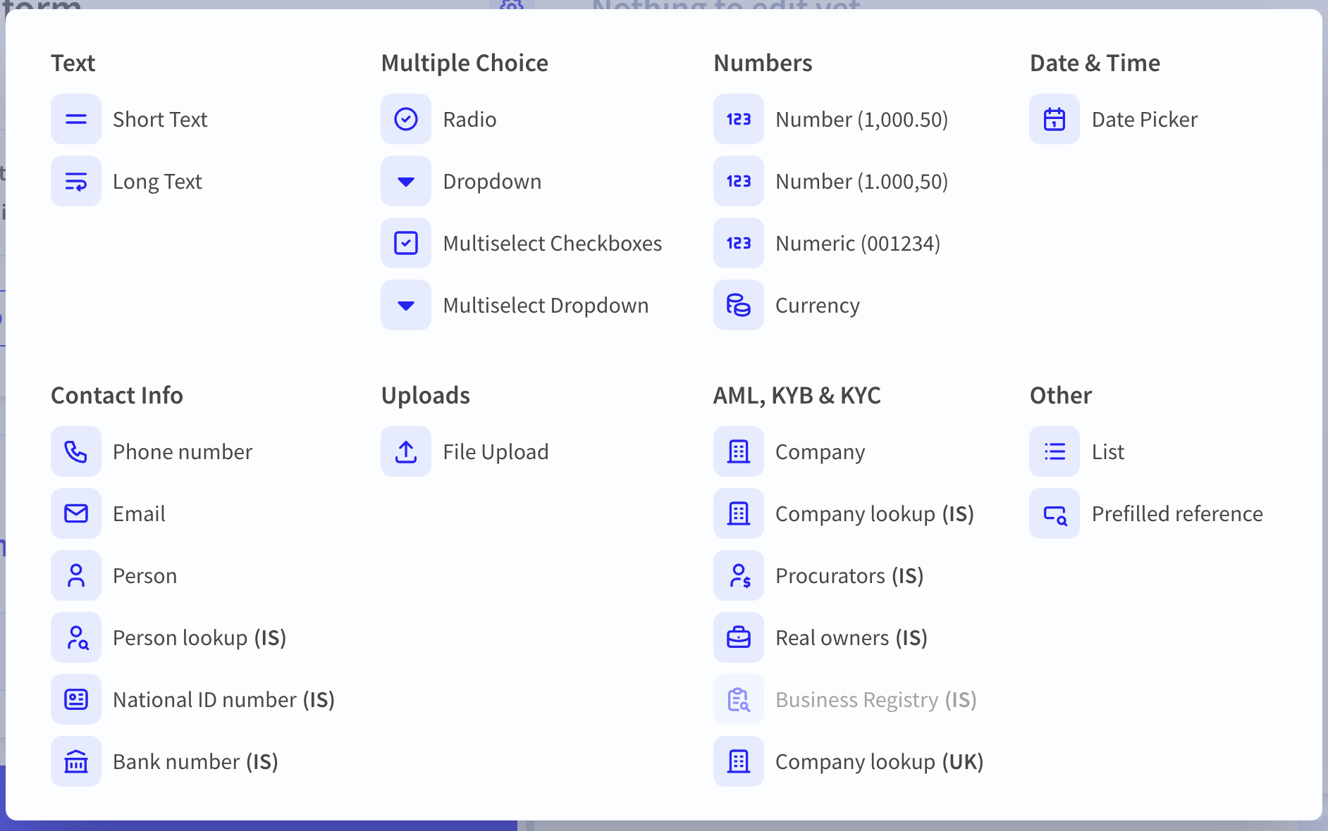Select the Numeric (001234) label
Image resolution: width=1328 pixels, height=831 pixels.
[x=858, y=244]
